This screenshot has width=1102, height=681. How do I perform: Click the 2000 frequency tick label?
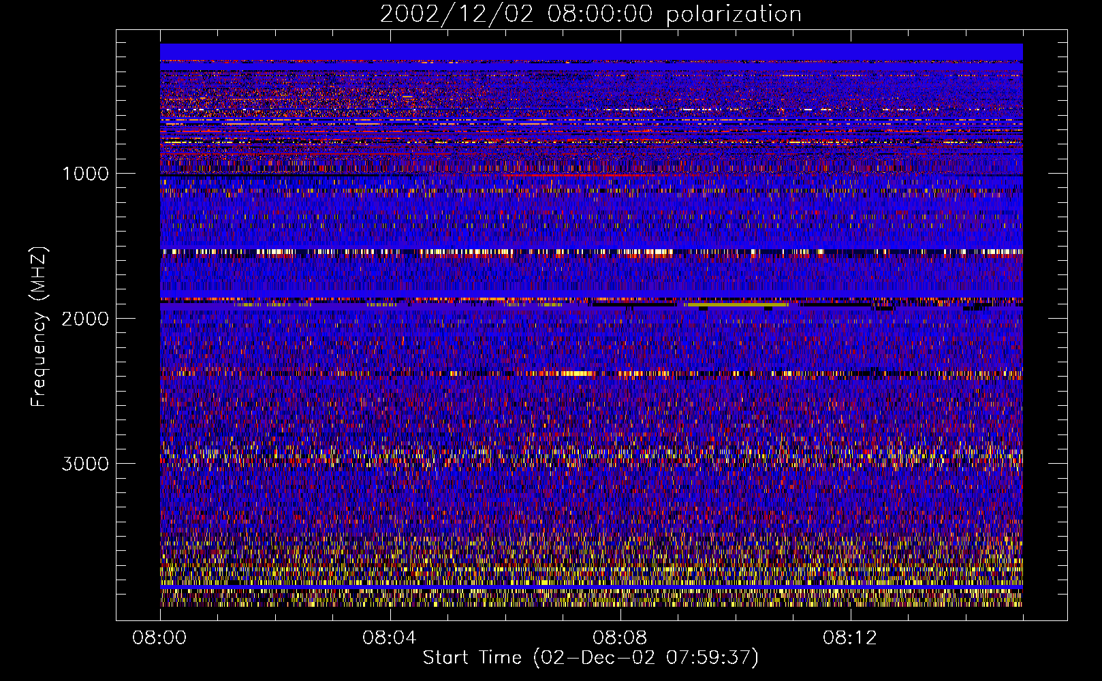(x=85, y=319)
